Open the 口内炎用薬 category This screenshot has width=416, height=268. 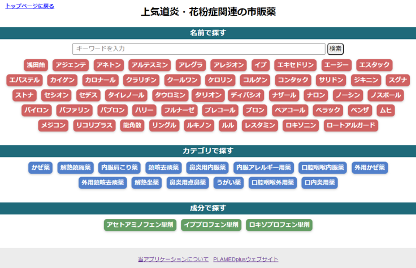point(320,183)
